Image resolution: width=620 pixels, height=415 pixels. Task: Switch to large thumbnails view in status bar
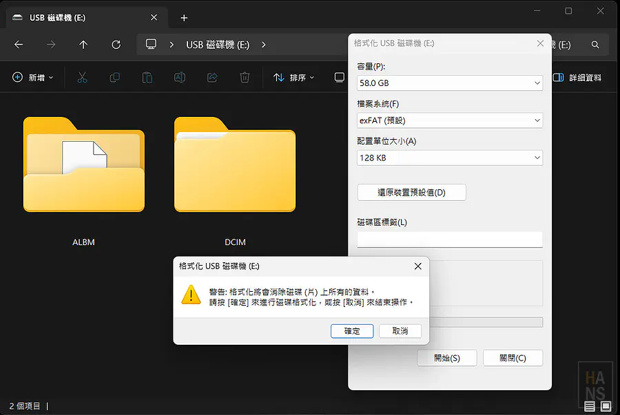pos(606,406)
